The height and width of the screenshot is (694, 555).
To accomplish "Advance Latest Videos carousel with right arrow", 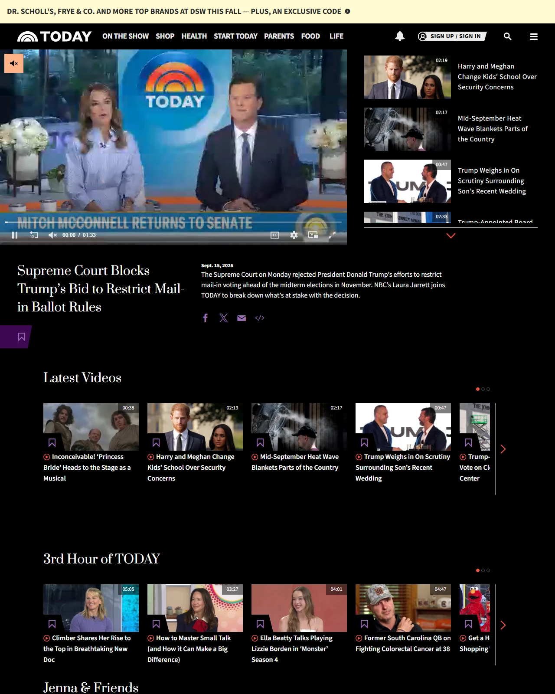I will [503, 449].
